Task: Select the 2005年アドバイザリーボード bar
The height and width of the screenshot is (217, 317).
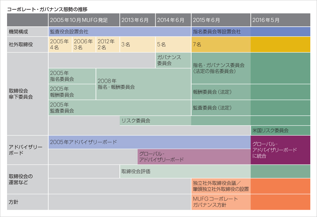Action: [x=149, y=142]
